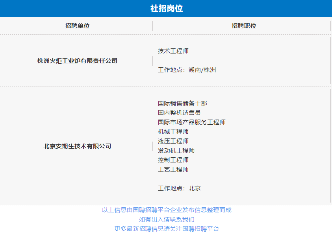Click 北京安期生技术有限公司 company name
332x236 pixels.
[77, 146]
